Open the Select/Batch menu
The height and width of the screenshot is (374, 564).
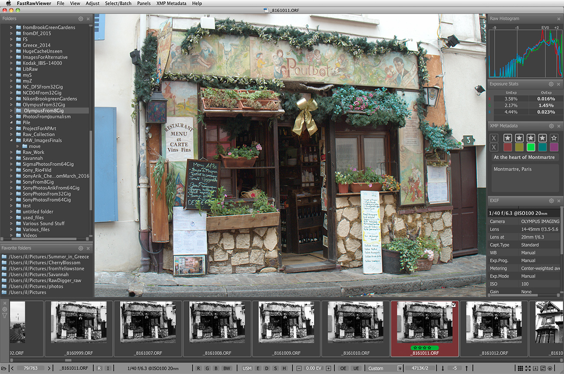(x=118, y=3)
